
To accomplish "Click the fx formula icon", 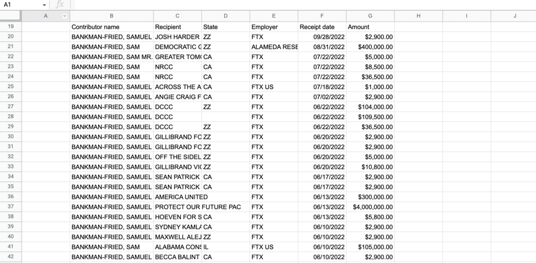I will (60, 5).
